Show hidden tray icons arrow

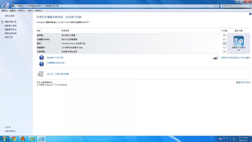pyautogui.click(x=230, y=139)
